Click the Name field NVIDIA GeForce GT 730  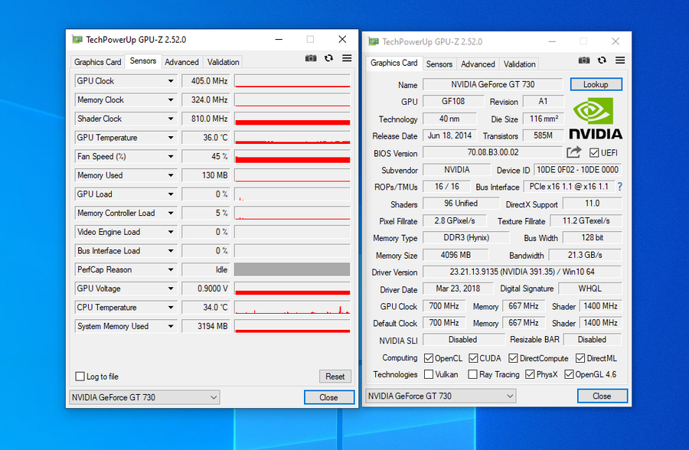click(492, 84)
